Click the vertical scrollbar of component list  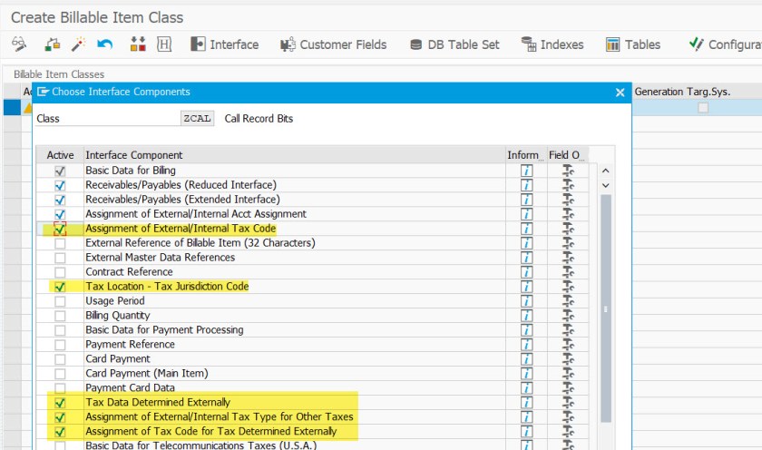(606, 308)
